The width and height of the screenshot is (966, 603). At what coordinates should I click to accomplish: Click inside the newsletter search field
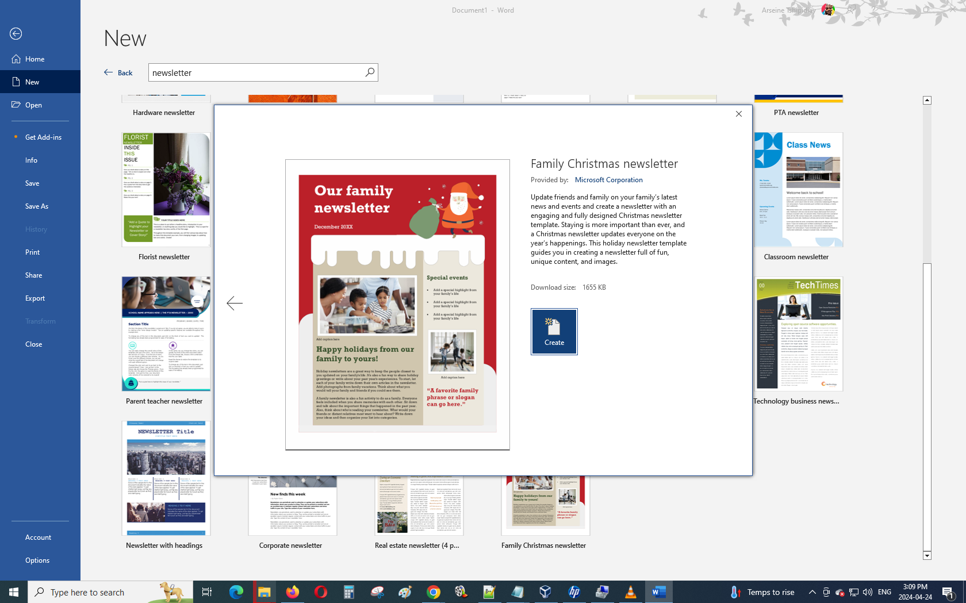coord(256,73)
